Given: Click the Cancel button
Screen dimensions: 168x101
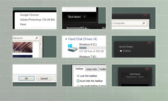Looking at the screenshot, I should (x=44, y=78).
